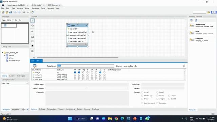Open the home screen tab icon
This screenshot has height=122, width=217.
click(x=3, y=5)
